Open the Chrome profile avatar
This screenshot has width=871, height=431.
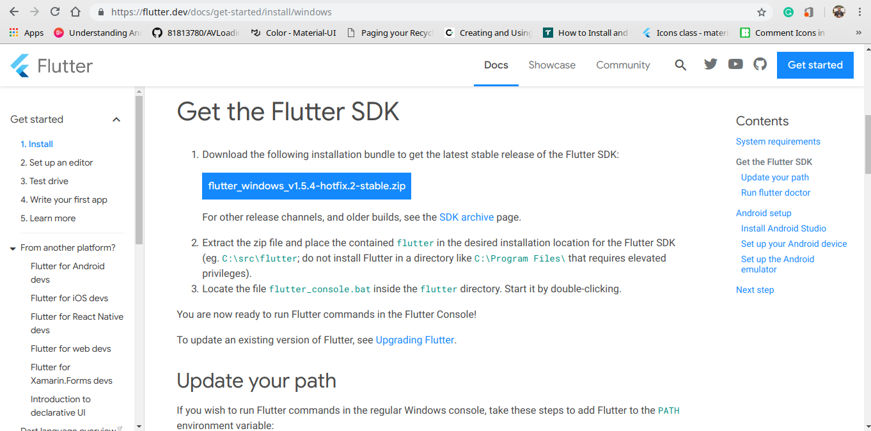[839, 12]
